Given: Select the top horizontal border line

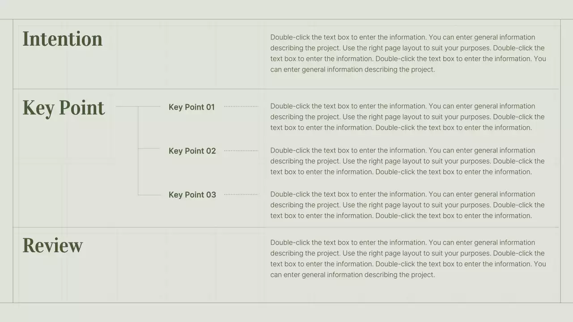Looking at the screenshot, I should click(286, 19).
